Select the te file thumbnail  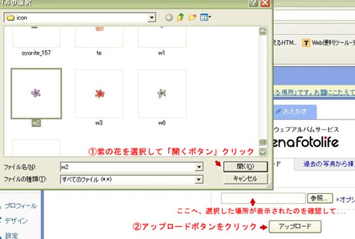coord(99,37)
